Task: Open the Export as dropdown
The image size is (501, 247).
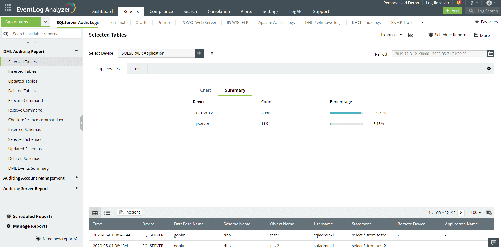Action: [391, 35]
